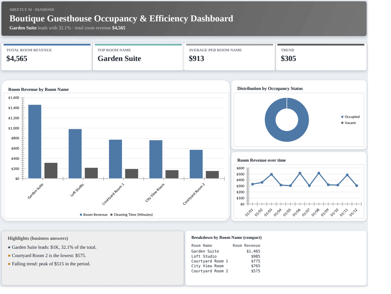This screenshot has height=294, width=391.
Task: Select the 01/08 peak data point on line chart
Action: point(319,173)
